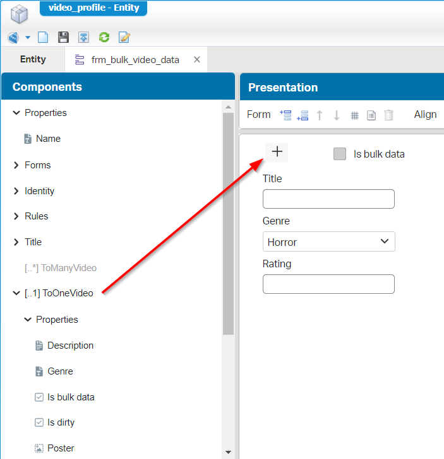Viewport: 444px width, 459px height.
Task: Click the add row above icon
Action: 285,115
